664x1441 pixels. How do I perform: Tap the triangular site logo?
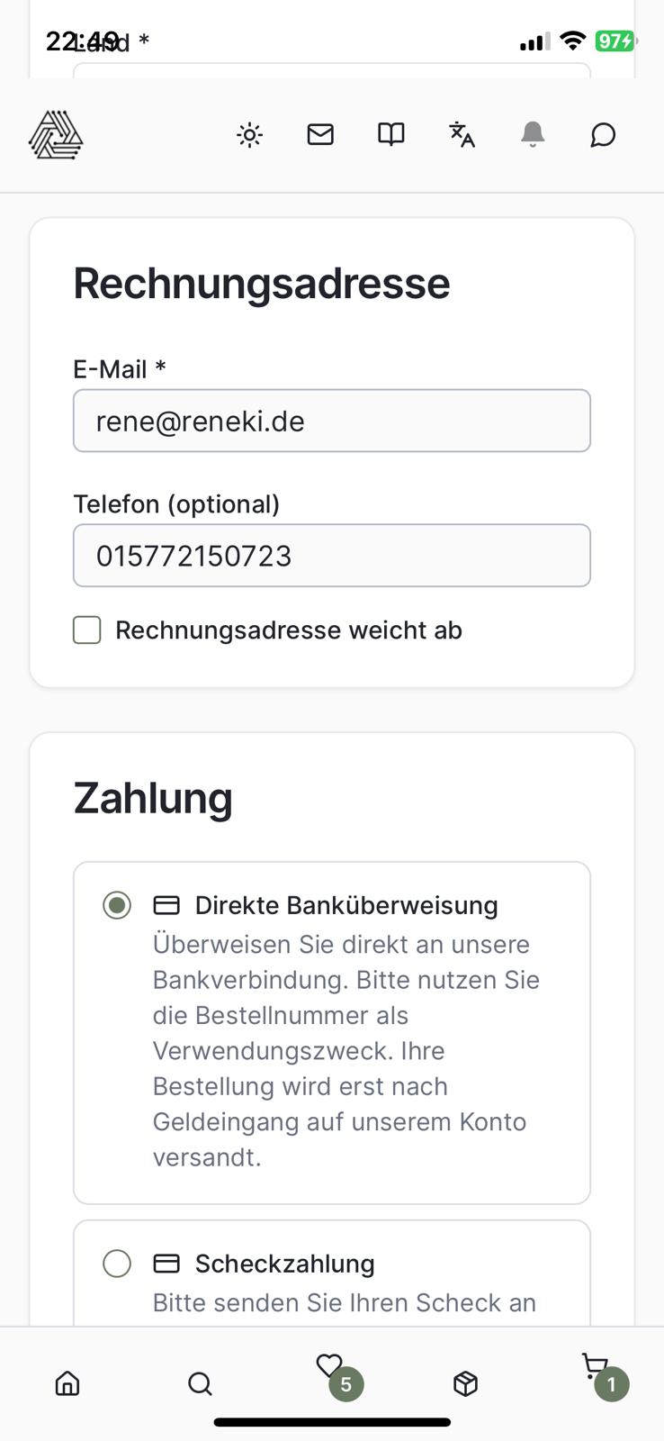tap(56, 135)
